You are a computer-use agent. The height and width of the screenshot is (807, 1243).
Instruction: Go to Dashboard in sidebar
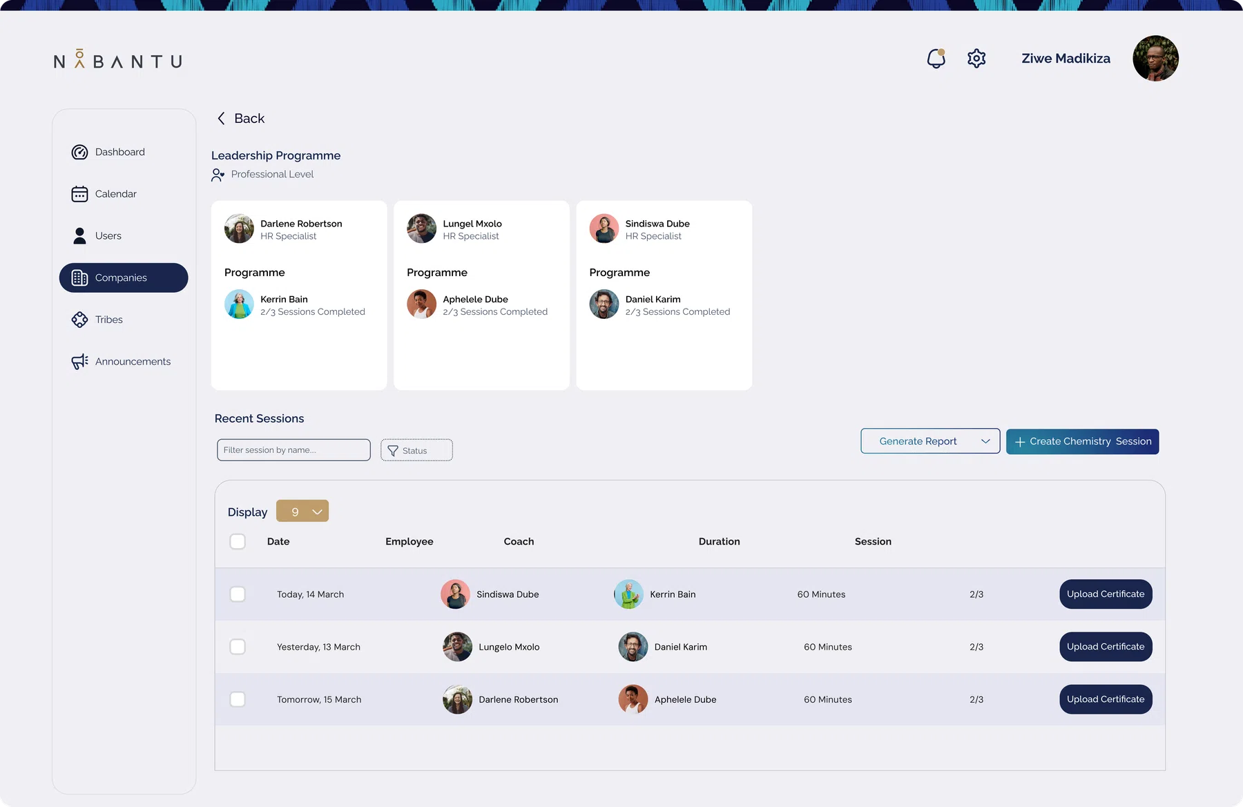(124, 152)
